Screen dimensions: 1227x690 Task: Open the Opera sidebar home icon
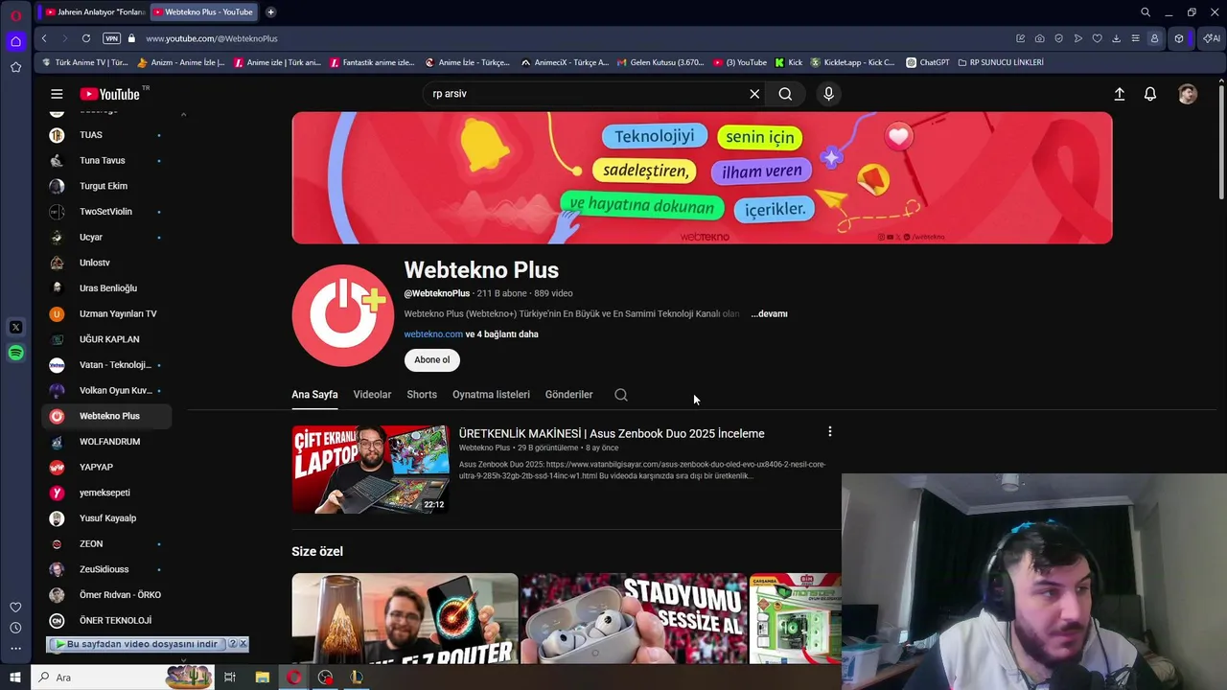click(x=15, y=41)
